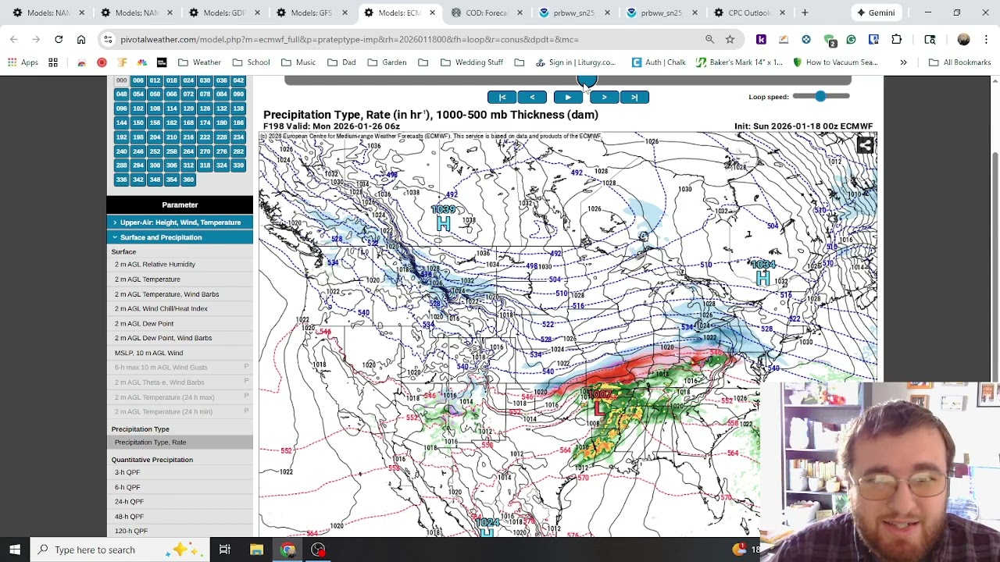
Task: Open the Wedding Stuff bookmarks folder
Action: [471, 62]
